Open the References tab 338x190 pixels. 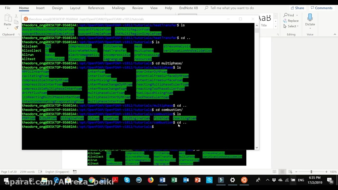pyautogui.click(x=96, y=8)
